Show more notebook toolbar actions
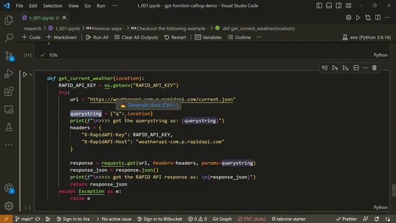Screen dimensions: 396x223 pos(259,37)
